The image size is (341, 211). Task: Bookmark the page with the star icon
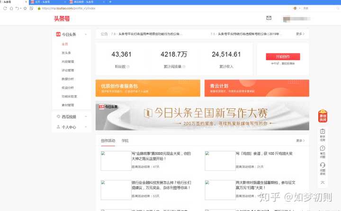tap(25, 8)
